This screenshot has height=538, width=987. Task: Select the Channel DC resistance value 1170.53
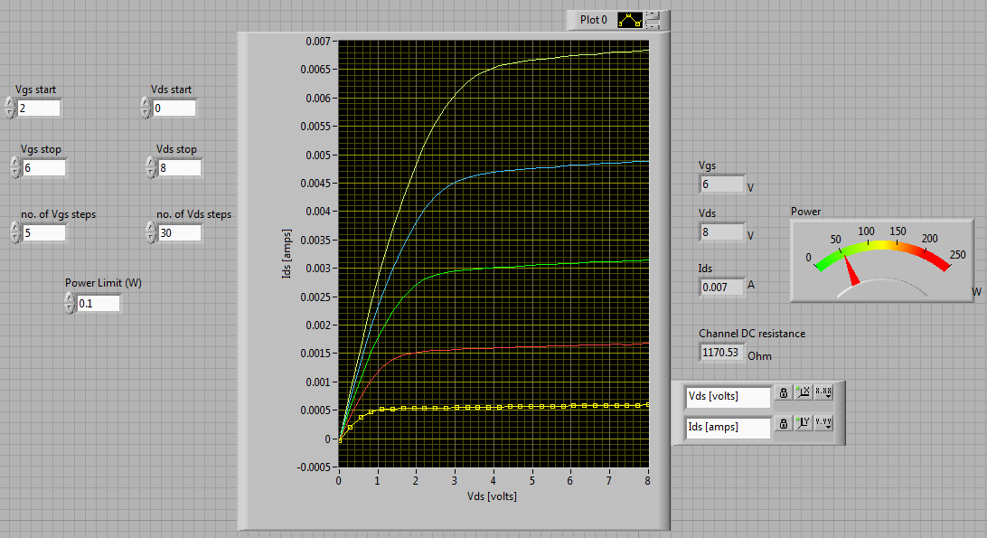click(x=721, y=352)
